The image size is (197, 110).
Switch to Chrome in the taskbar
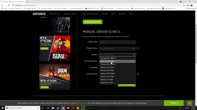coord(63,108)
